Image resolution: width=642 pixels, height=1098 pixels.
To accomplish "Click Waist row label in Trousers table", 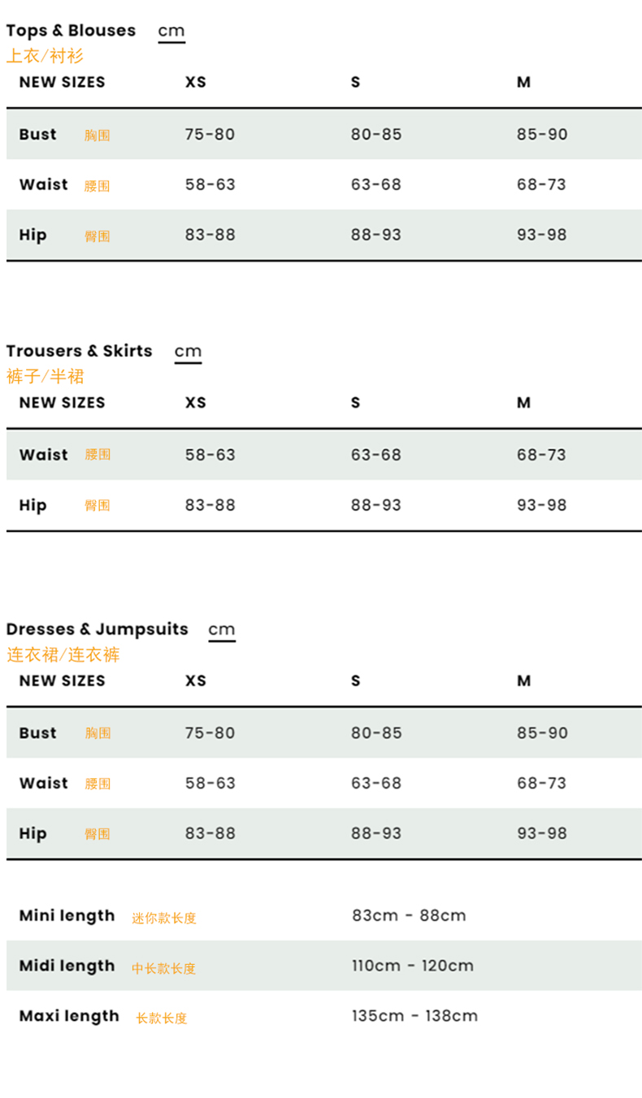I will 44,455.
